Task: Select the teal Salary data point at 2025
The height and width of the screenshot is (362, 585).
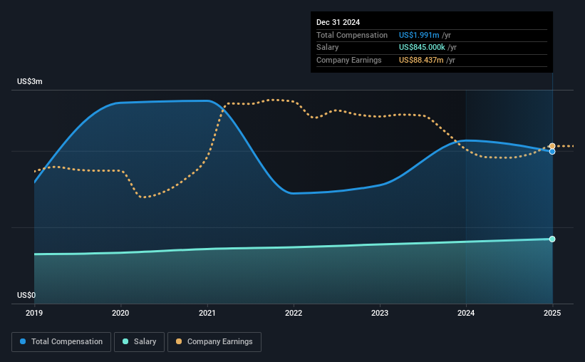Action: 552,239
